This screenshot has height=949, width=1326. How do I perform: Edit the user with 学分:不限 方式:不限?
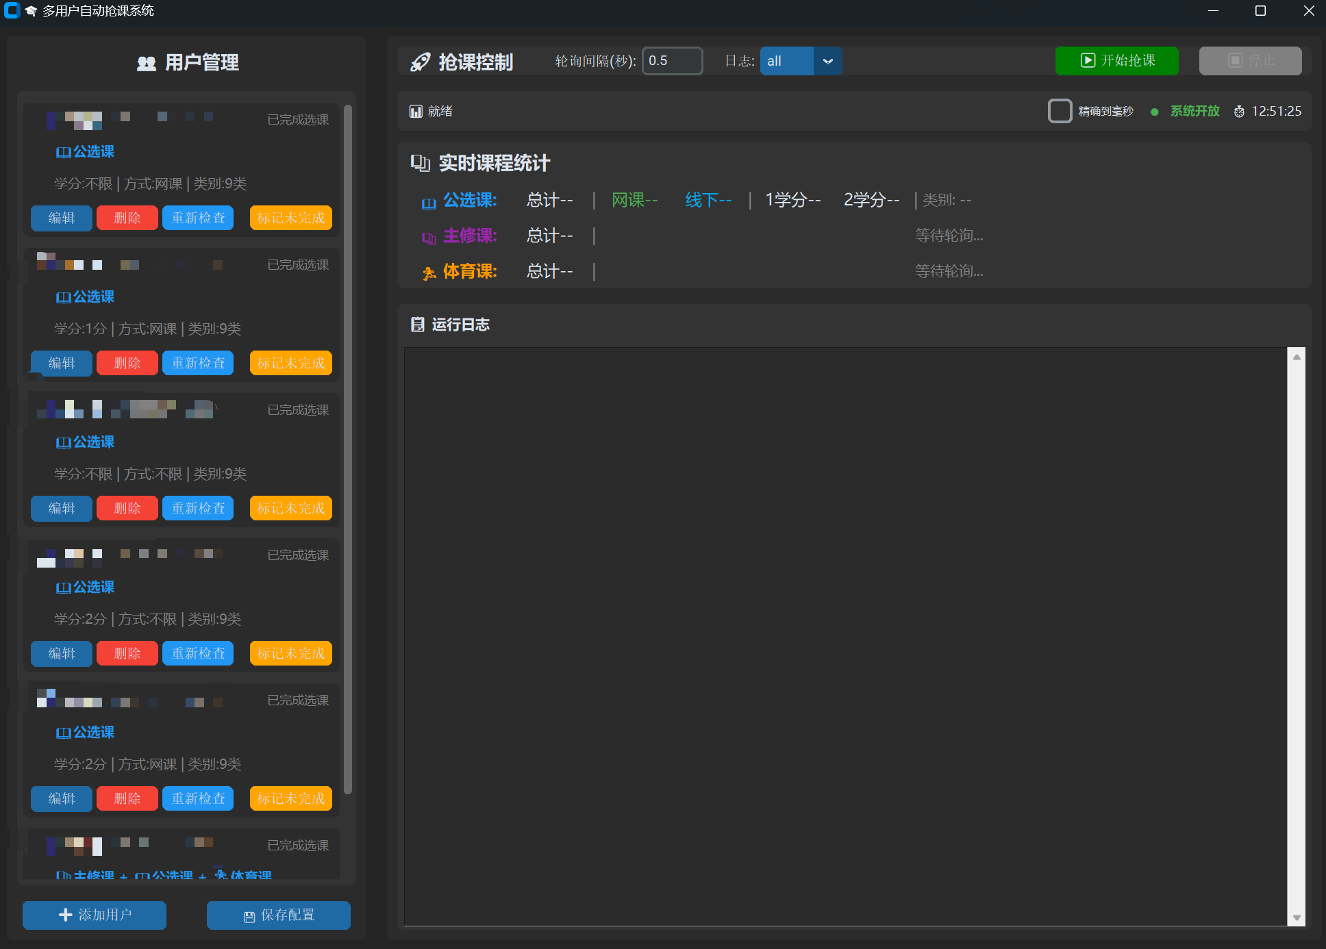click(x=62, y=509)
